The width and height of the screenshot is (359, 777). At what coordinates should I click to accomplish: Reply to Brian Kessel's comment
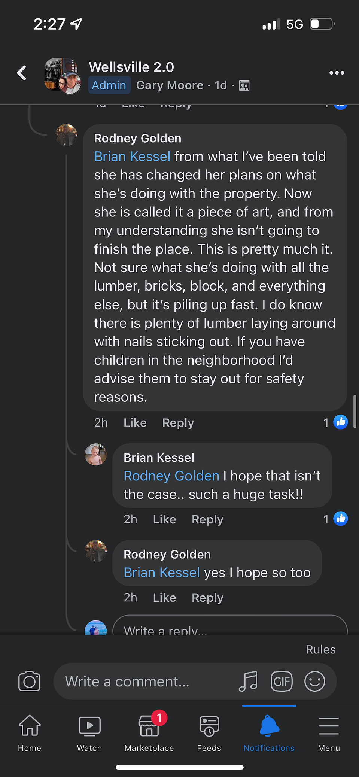(207, 519)
